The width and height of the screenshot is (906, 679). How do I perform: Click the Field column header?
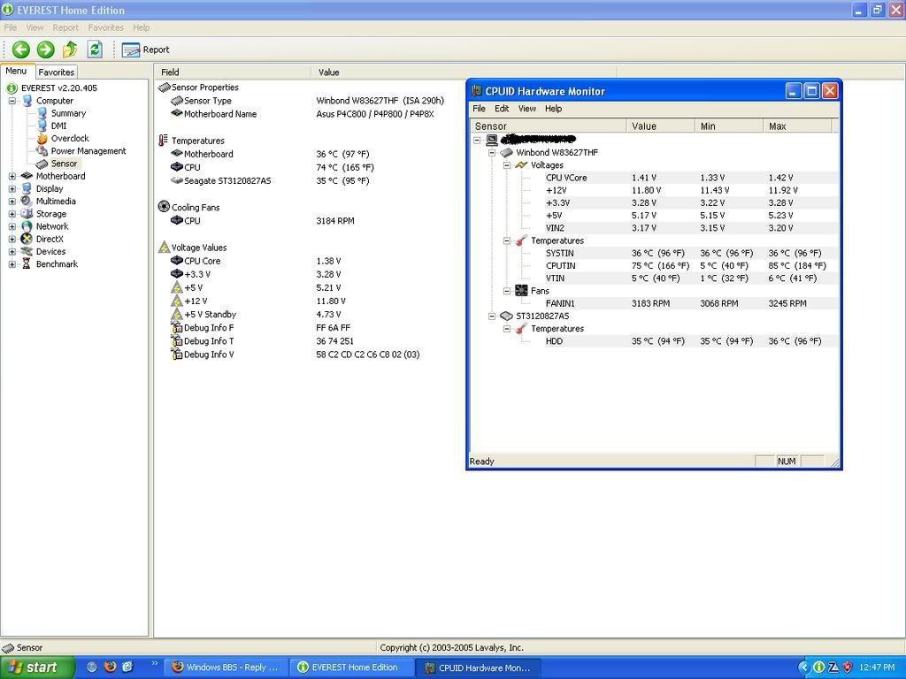point(233,72)
